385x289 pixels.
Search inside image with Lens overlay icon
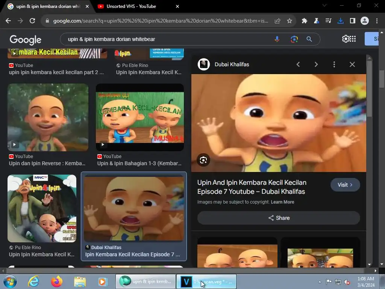click(x=203, y=160)
